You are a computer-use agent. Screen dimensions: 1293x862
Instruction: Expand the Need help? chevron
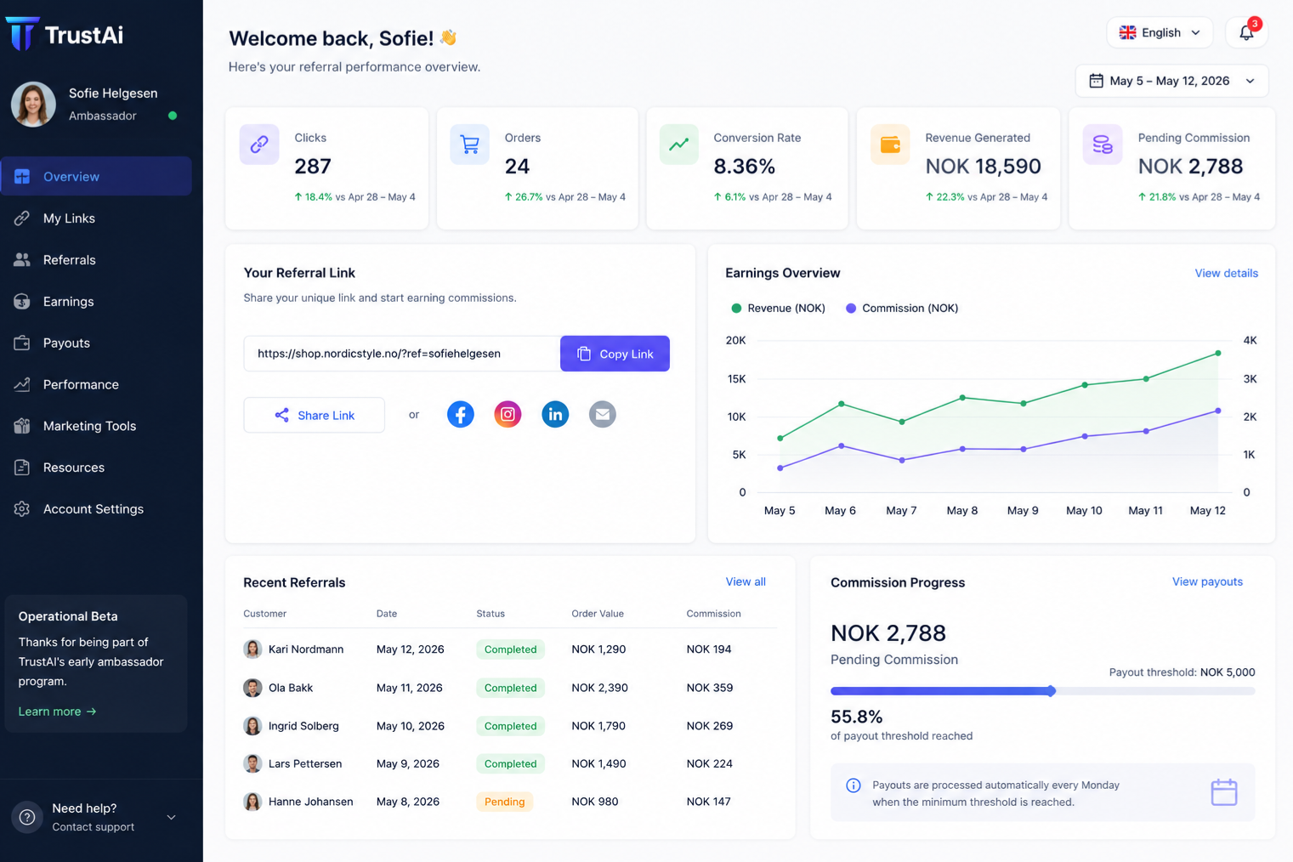171,817
